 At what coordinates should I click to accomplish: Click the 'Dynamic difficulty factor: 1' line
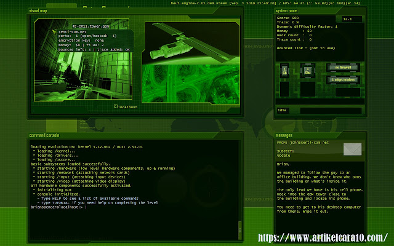(307, 26)
